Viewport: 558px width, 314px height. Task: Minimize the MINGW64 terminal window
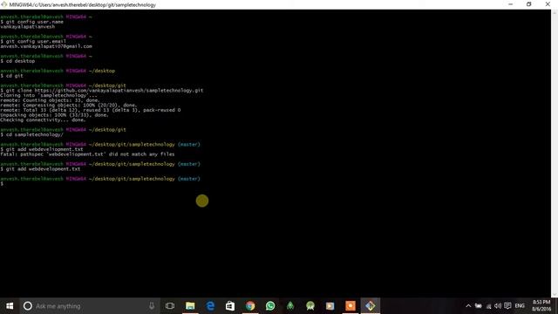pyautogui.click(x=511, y=4)
